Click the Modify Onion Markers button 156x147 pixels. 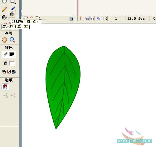point(105,18)
